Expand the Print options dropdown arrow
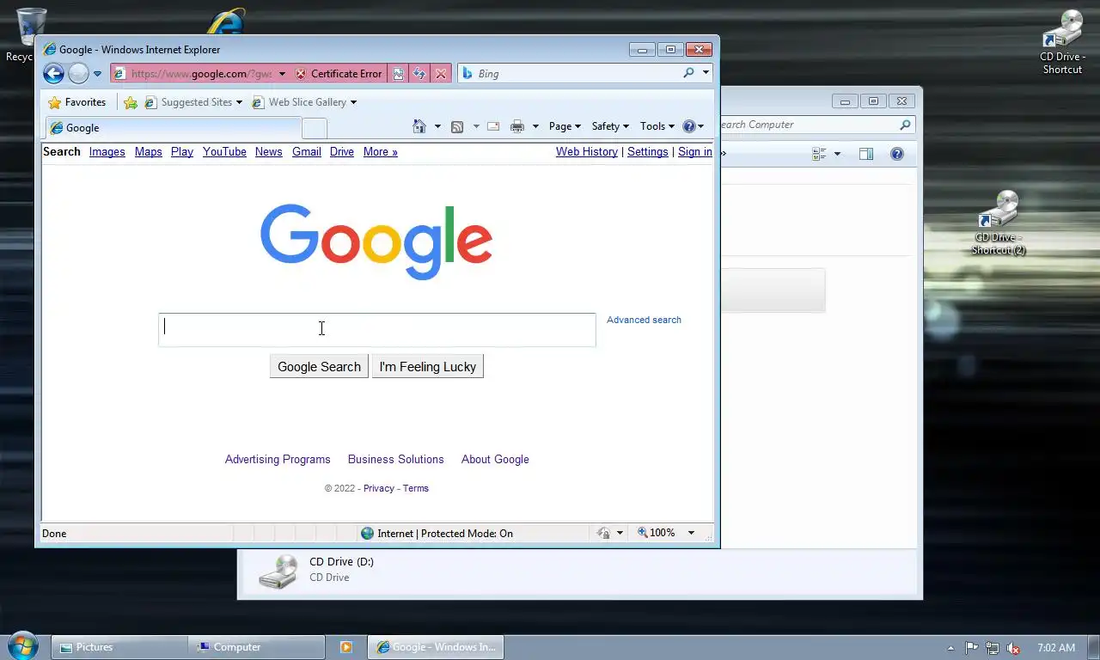1100x660 pixels. coord(535,126)
